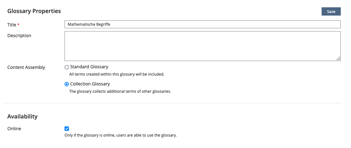This screenshot has height=148, width=351.
Task: Click the Glossary Properties heading
Action: pyautogui.click(x=34, y=11)
